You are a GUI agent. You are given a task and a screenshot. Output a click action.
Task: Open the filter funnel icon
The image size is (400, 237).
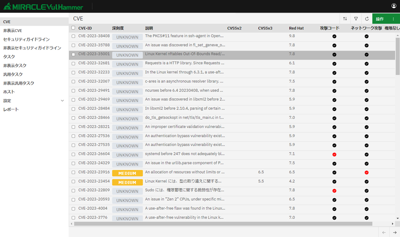point(356,19)
